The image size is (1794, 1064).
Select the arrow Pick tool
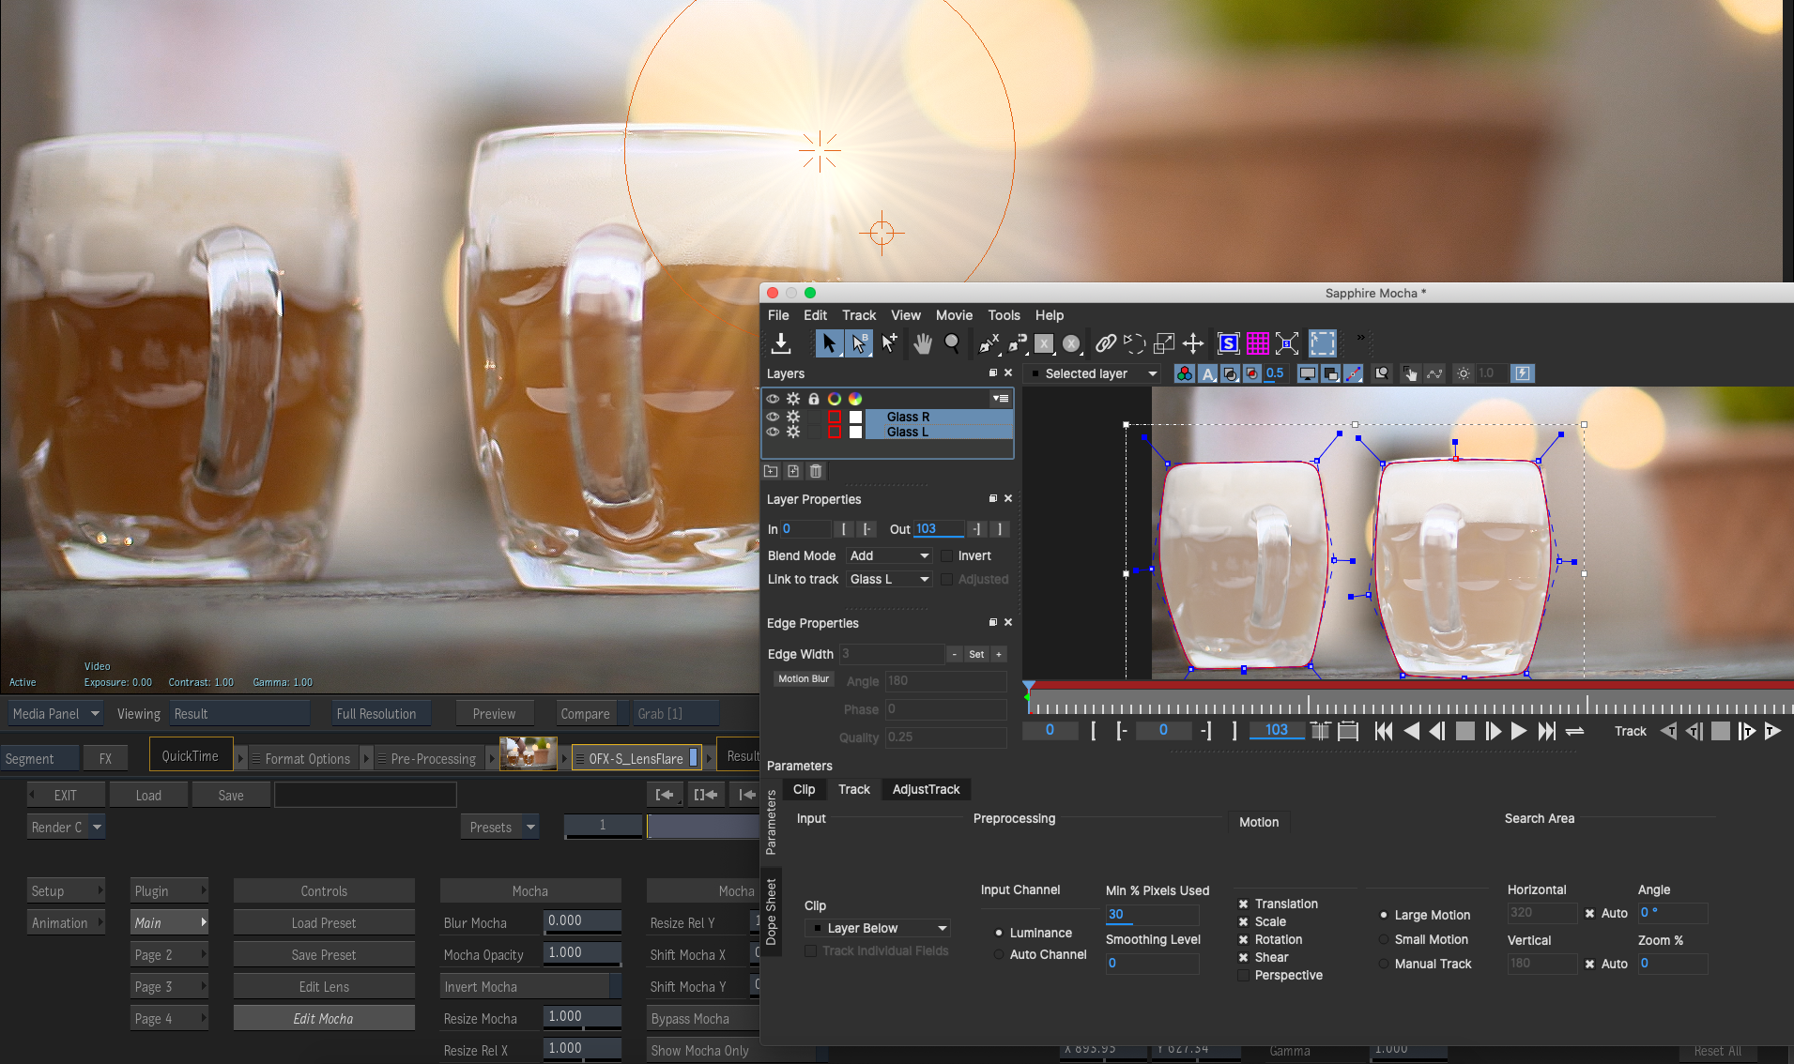tap(828, 343)
